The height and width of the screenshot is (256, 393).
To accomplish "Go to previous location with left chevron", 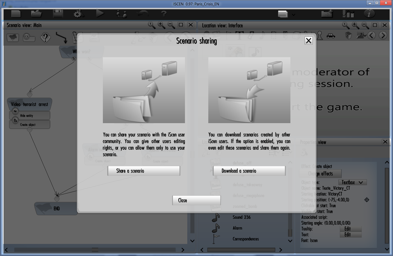I will [372, 35].
